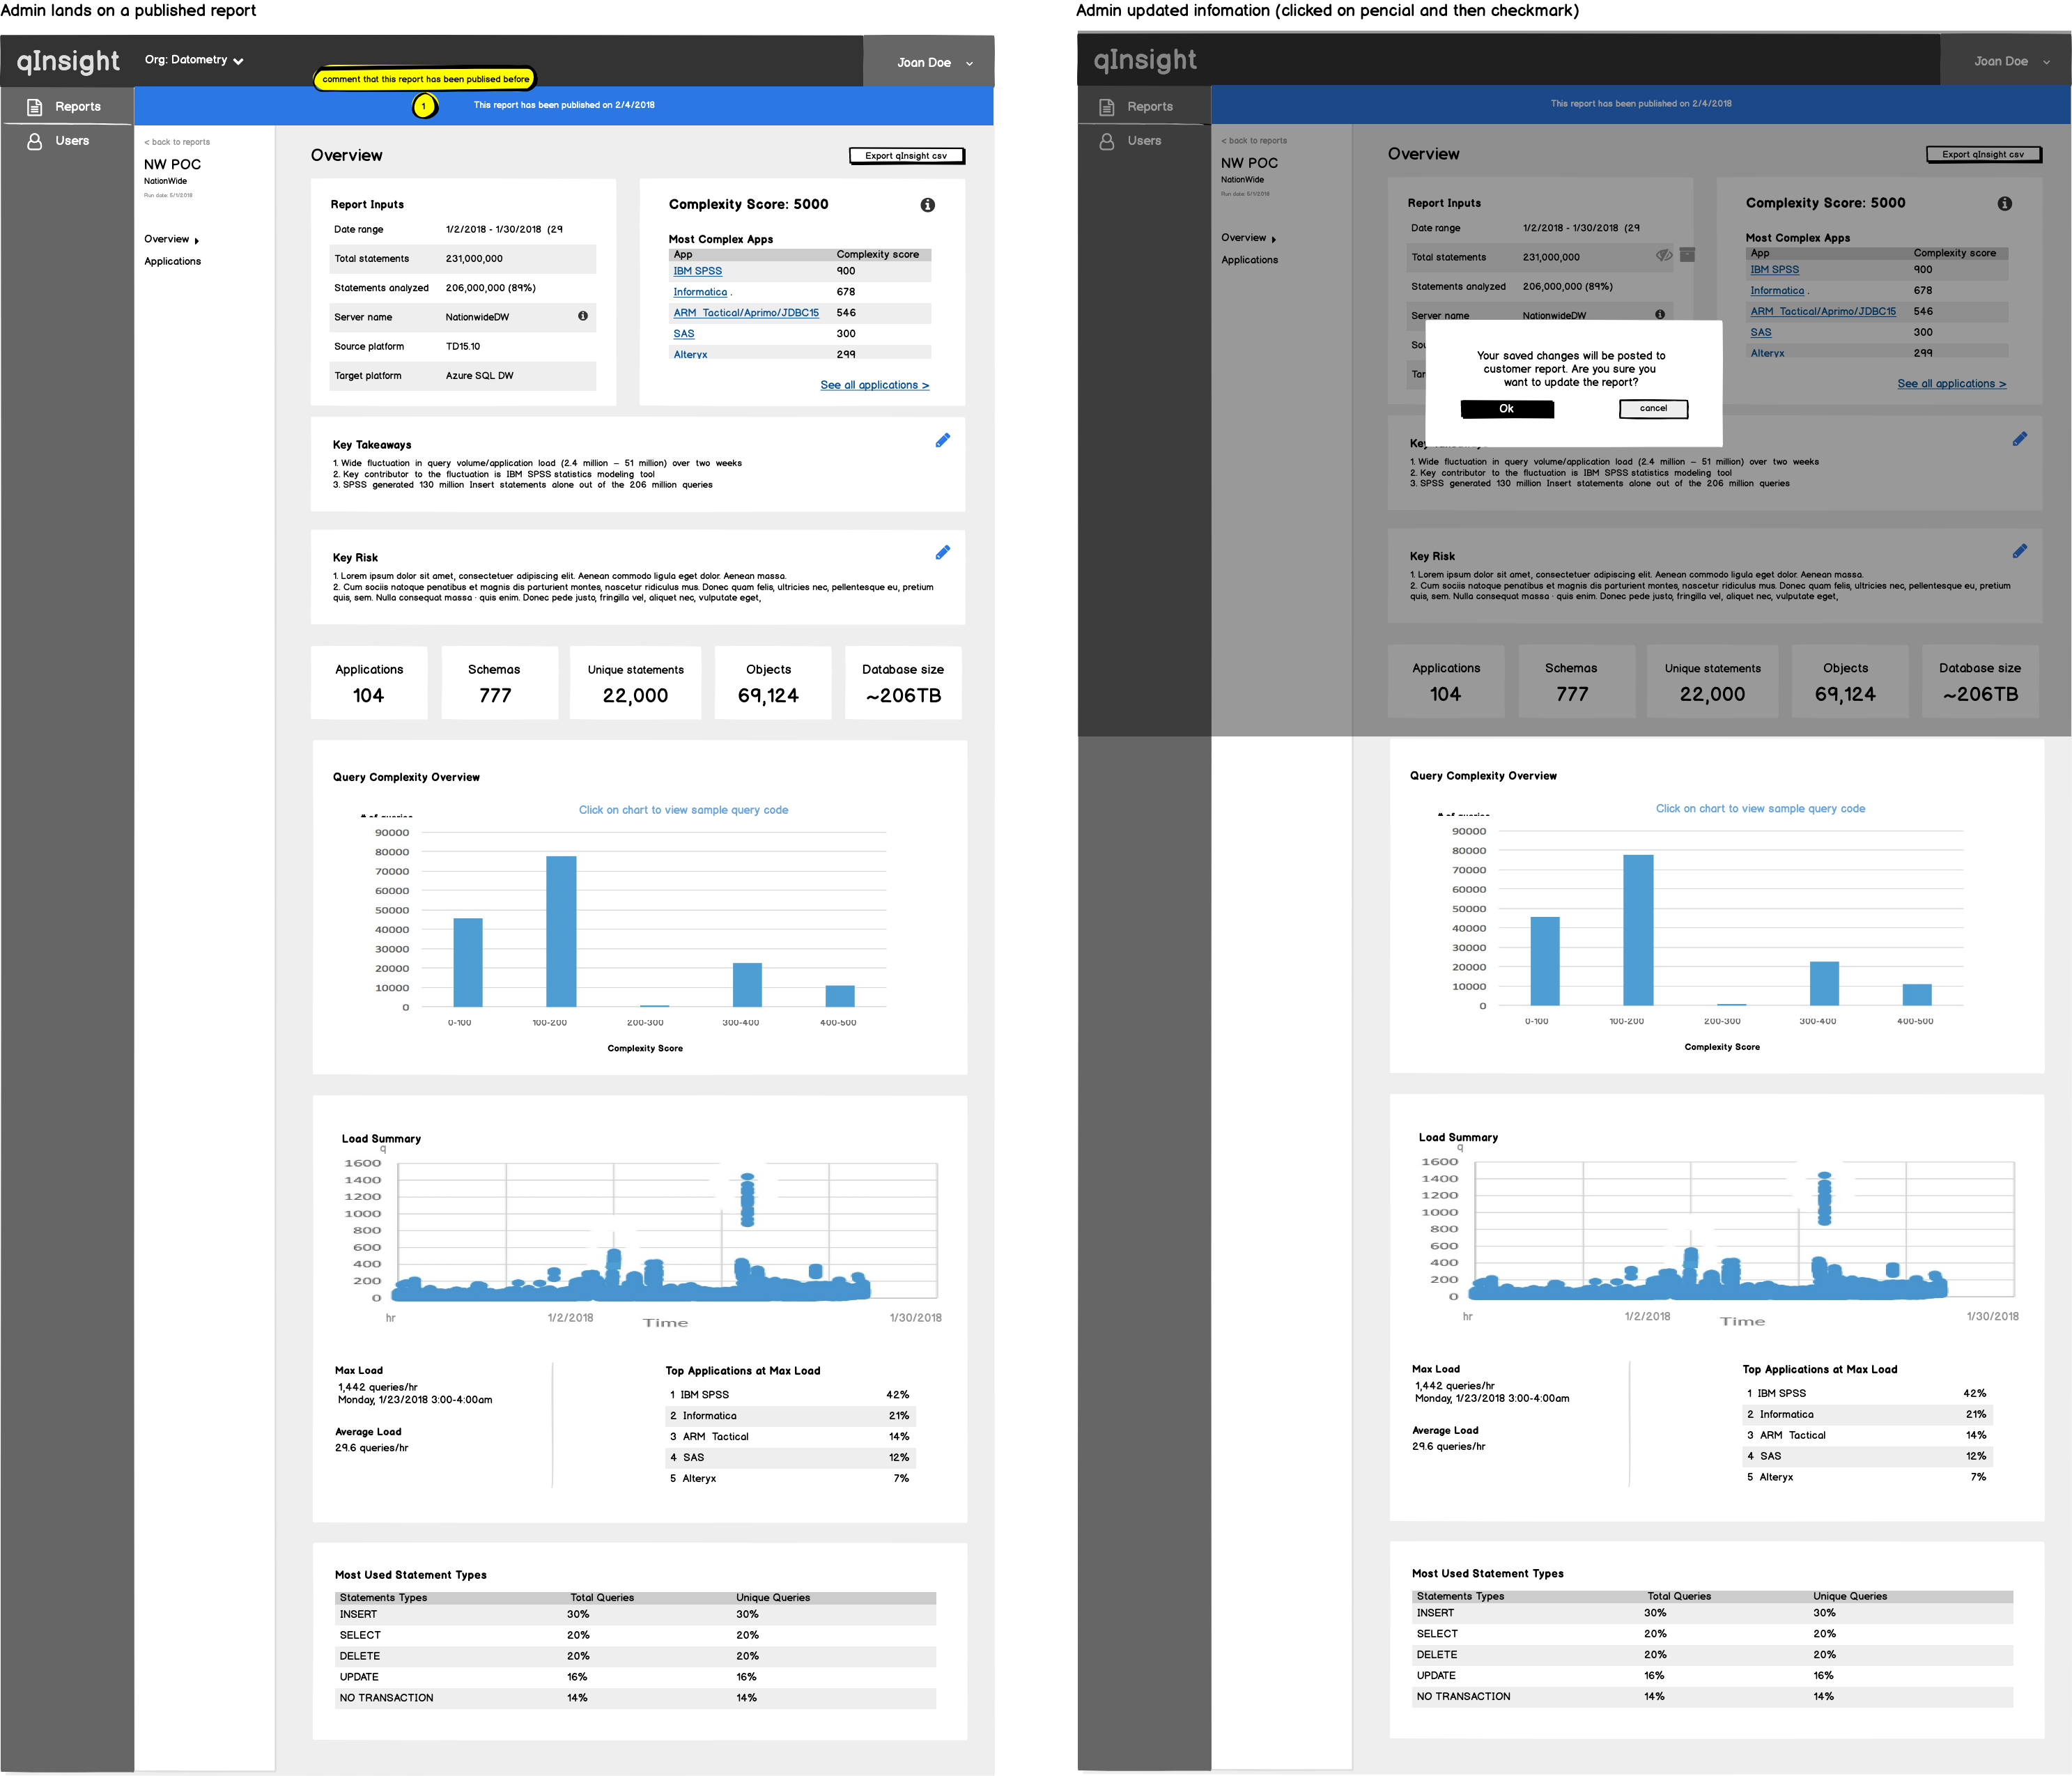Open the Org: Datometry dropdown
Image resolution: width=2072 pixels, height=1776 pixels.
[x=193, y=60]
